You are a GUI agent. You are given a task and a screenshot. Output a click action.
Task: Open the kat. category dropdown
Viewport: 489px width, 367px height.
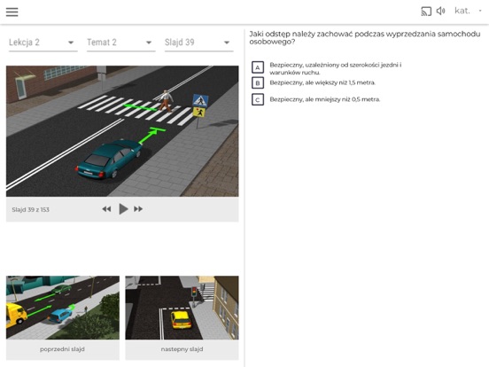click(468, 11)
